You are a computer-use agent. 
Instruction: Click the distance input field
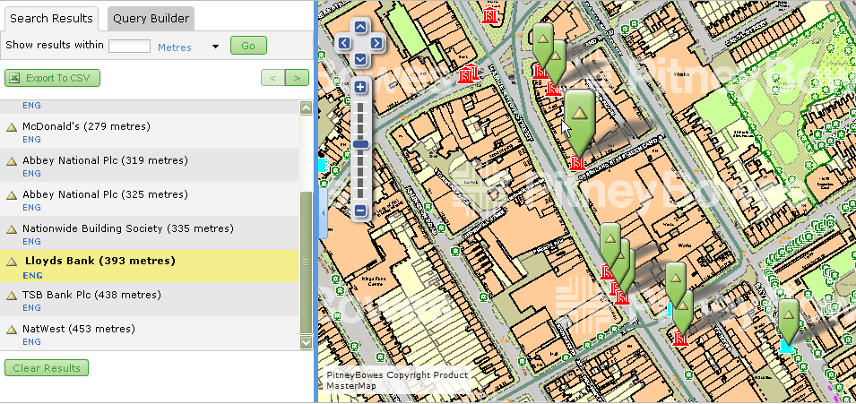tap(129, 47)
